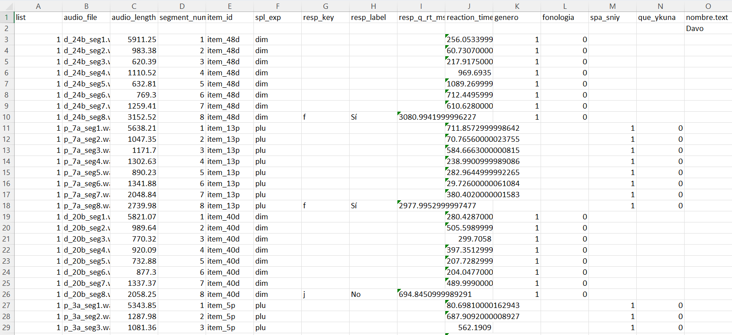Select column J header
The width and height of the screenshot is (732, 335).
[469, 6]
